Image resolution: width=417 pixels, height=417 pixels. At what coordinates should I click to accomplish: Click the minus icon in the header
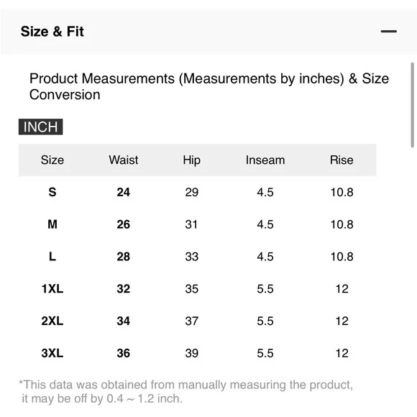[x=388, y=32]
